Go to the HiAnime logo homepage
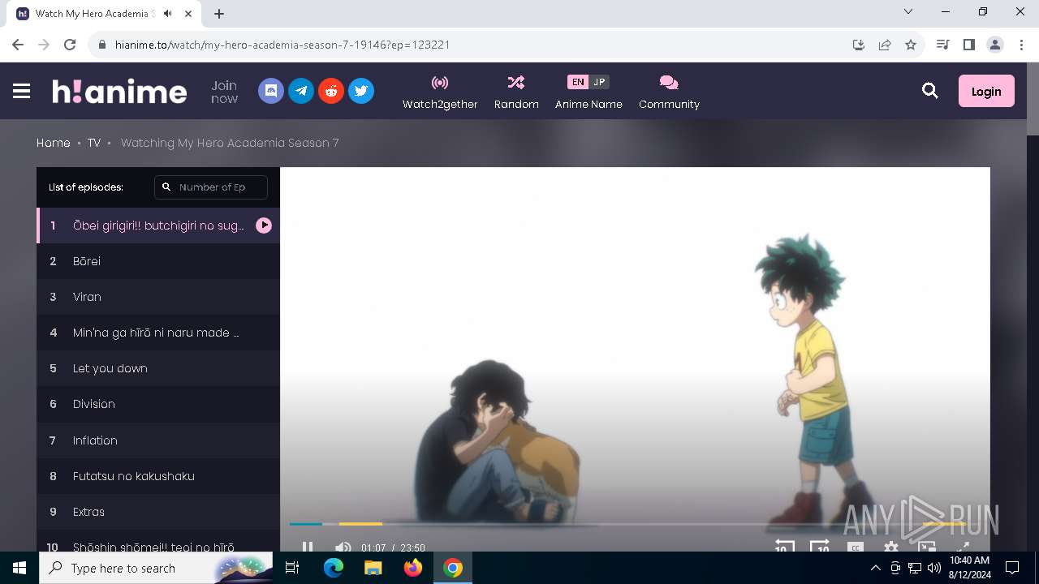The image size is (1039, 584). pyautogui.click(x=119, y=91)
